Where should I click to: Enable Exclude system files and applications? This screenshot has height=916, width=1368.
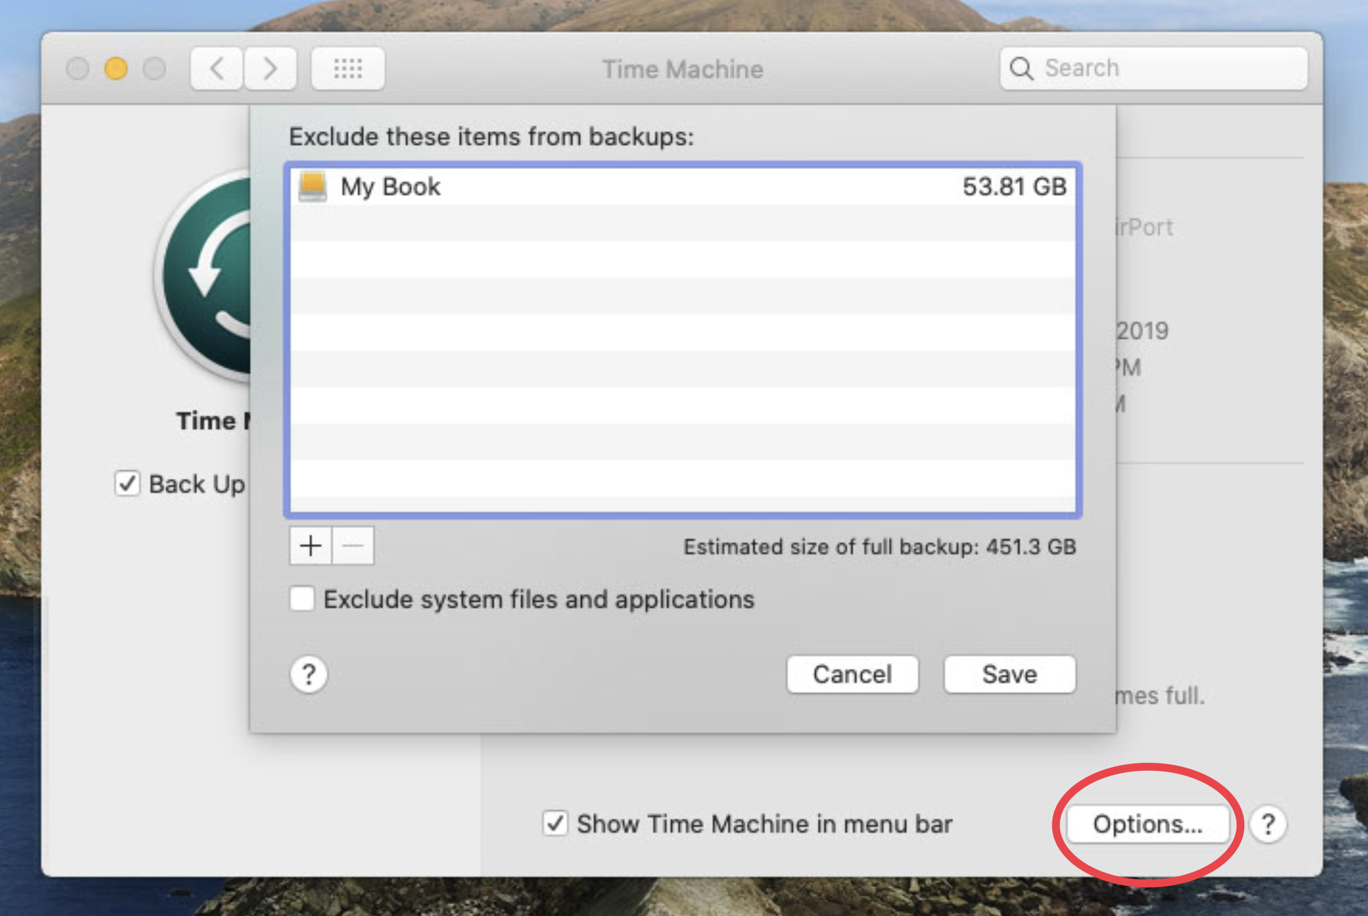point(302,599)
